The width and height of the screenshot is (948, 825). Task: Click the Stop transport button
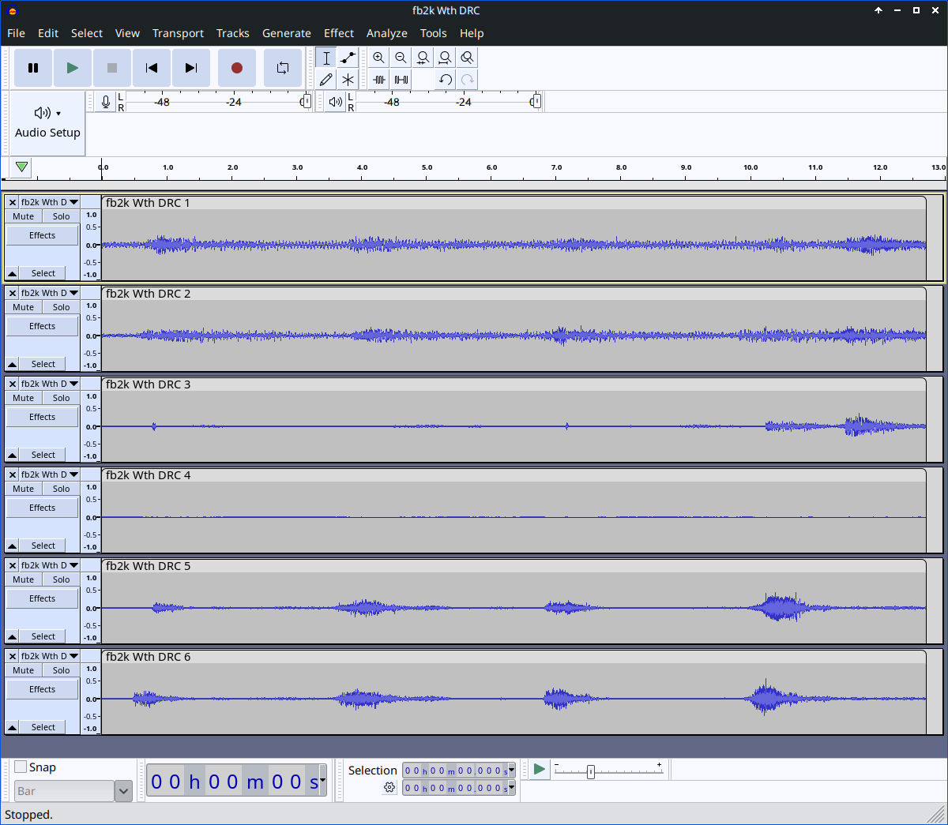pyautogui.click(x=112, y=68)
